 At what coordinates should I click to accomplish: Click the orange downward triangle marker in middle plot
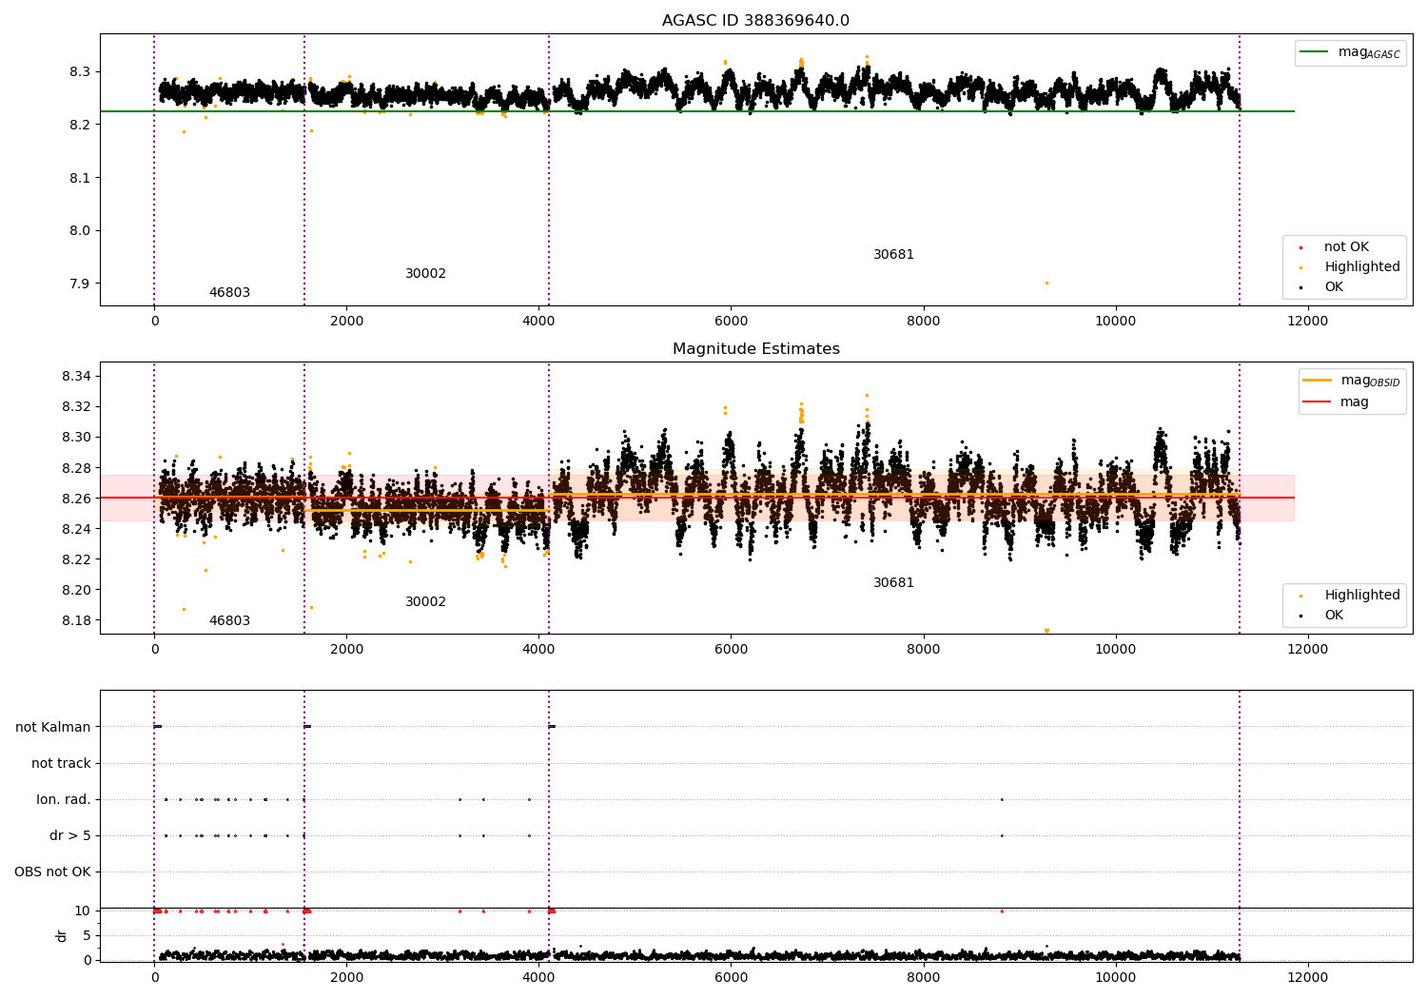(1046, 631)
